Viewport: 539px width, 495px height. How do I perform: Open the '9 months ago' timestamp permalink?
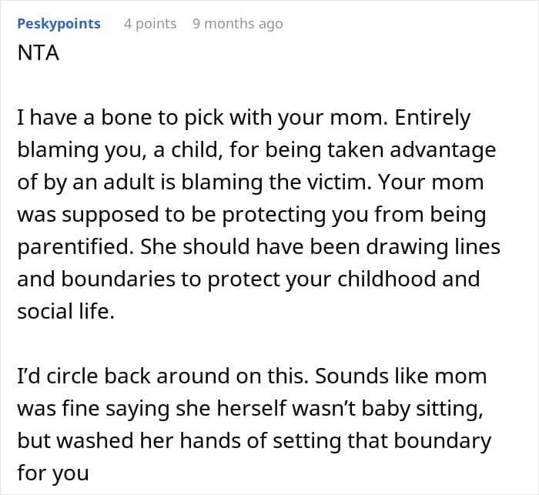(x=238, y=24)
